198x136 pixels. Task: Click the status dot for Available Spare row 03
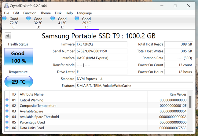[7, 111]
